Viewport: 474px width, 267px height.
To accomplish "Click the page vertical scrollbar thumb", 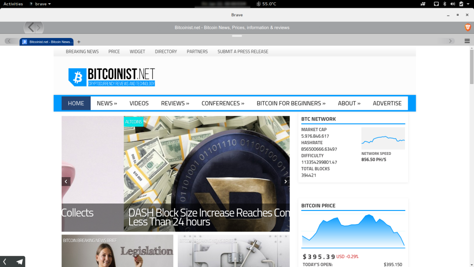I will tap(472, 67).
